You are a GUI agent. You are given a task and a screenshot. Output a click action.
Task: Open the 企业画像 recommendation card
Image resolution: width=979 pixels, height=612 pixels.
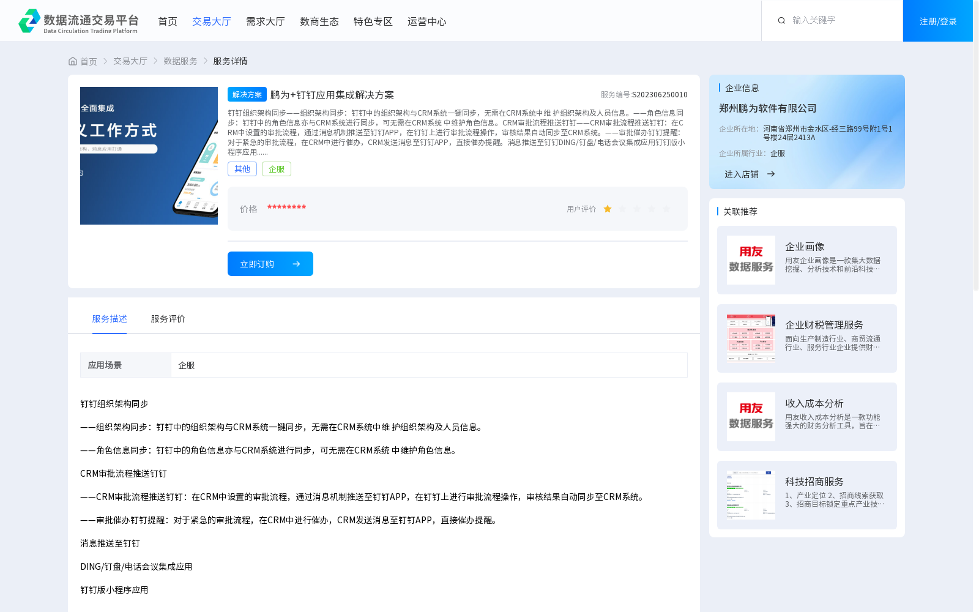(807, 260)
